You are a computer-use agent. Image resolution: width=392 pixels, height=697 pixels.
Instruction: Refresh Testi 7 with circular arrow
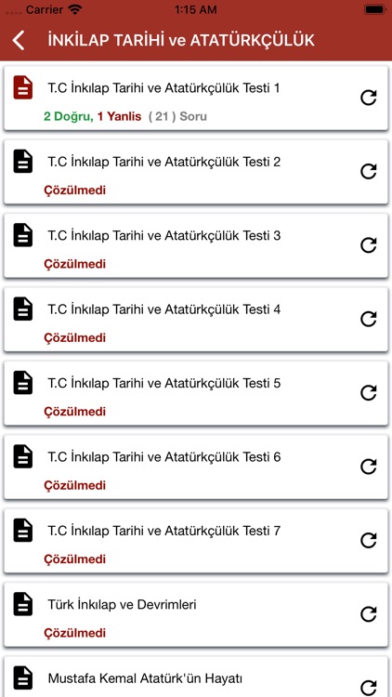[x=369, y=541]
